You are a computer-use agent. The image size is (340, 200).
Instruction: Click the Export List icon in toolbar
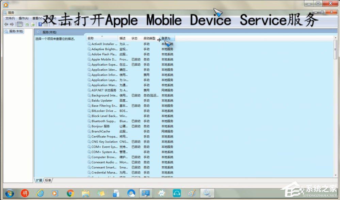[x=33, y=24]
